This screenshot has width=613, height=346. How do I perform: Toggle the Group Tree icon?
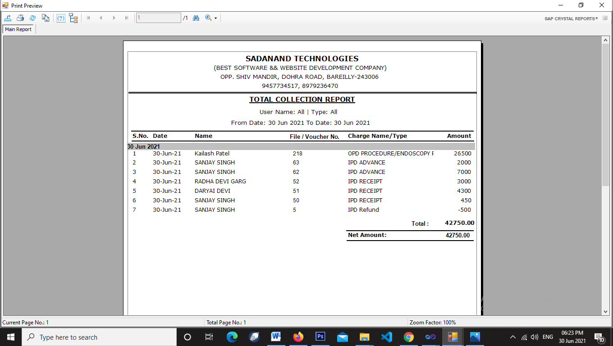[73, 18]
